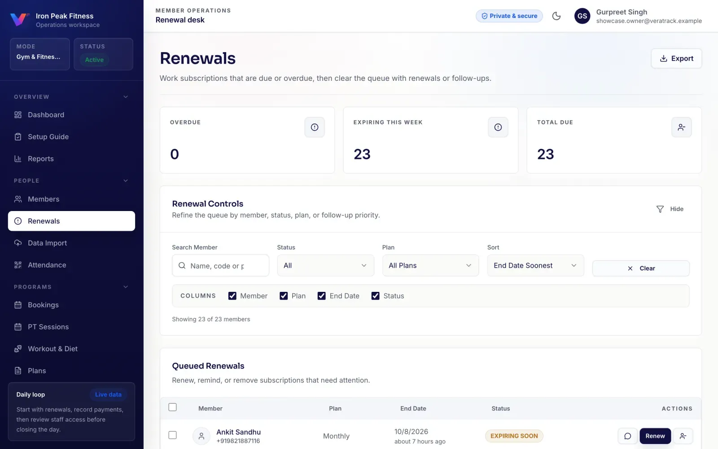Open Bookings in the sidebar
Image resolution: width=718 pixels, height=449 pixels.
(x=71, y=305)
